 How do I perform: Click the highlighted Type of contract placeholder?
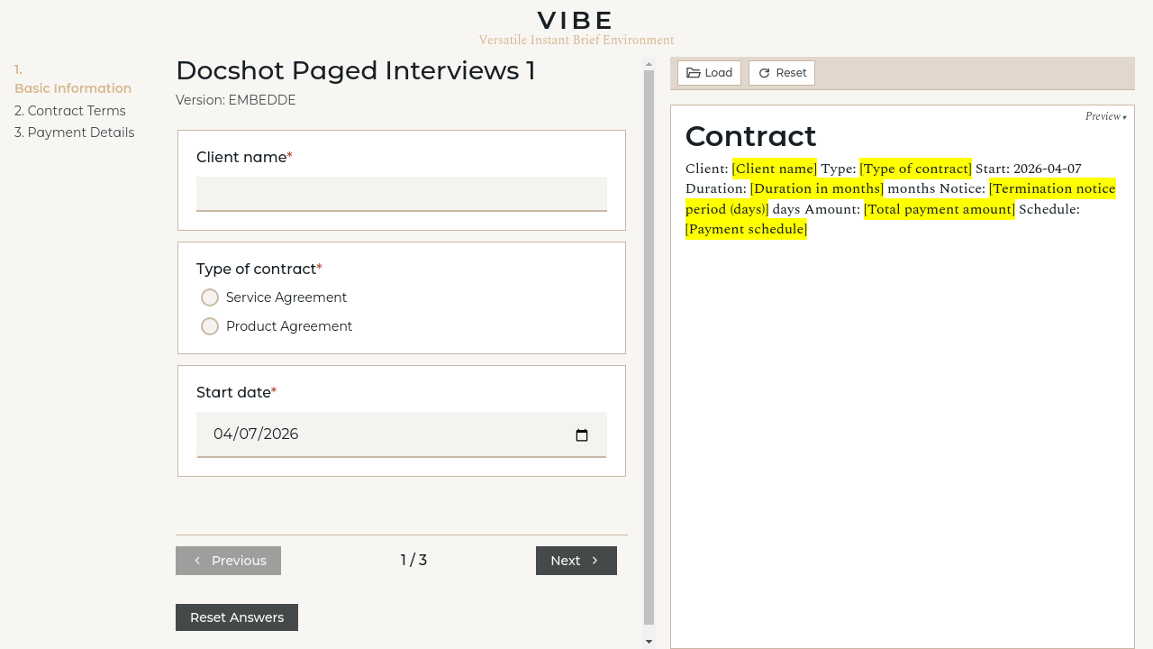pyautogui.click(x=915, y=169)
